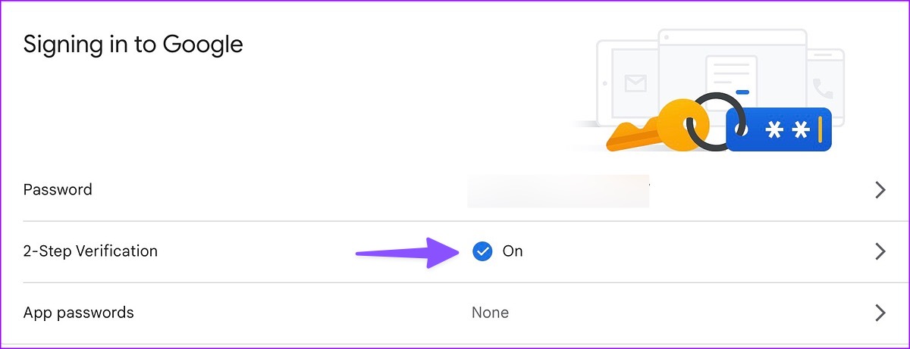Click the Signing in to Google heading
This screenshot has width=910, height=349.
(x=133, y=45)
